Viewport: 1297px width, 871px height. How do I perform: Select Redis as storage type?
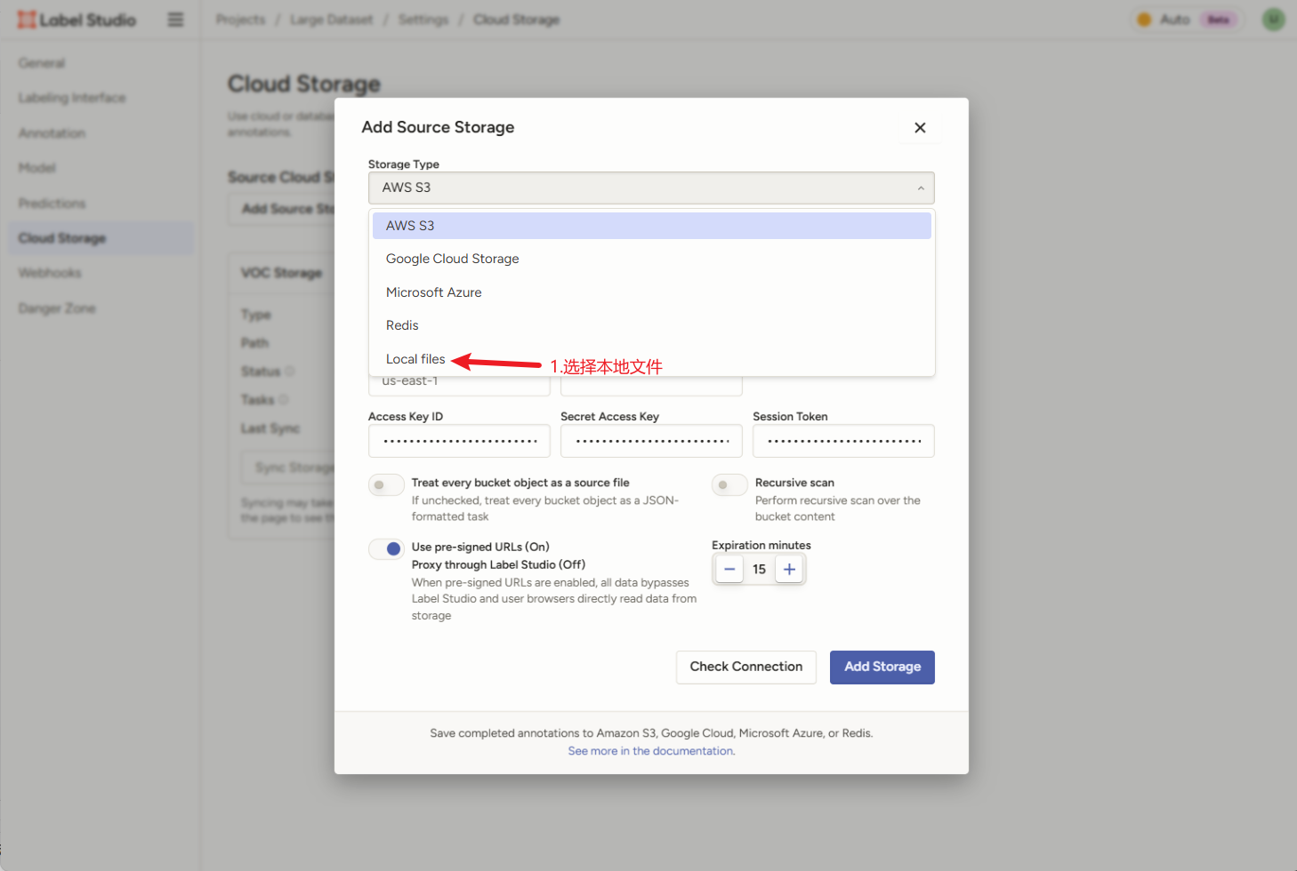tap(651, 325)
